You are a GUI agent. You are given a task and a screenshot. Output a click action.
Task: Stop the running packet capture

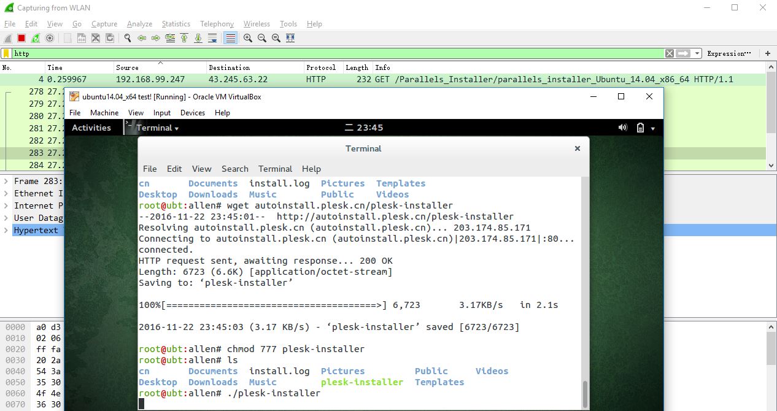[x=21, y=38]
